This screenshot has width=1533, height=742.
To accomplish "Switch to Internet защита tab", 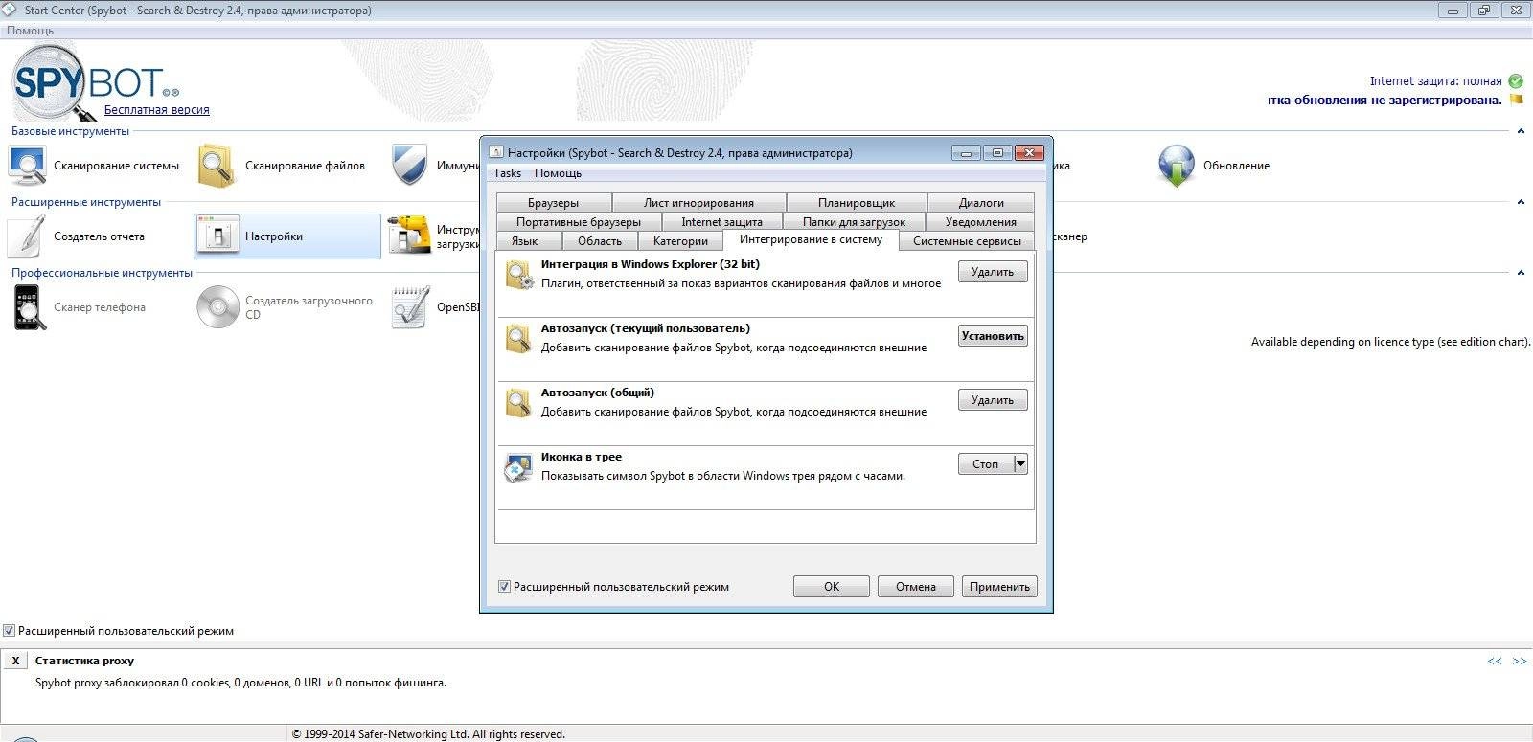I will point(722,222).
